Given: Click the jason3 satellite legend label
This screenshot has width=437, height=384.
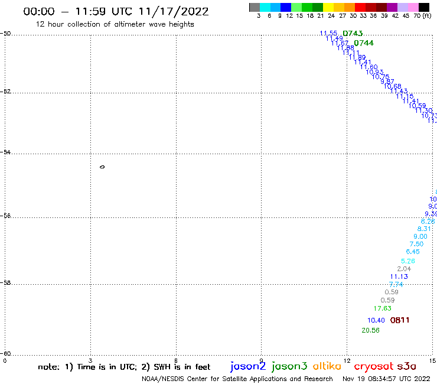Looking at the screenshot, I should [x=289, y=366].
